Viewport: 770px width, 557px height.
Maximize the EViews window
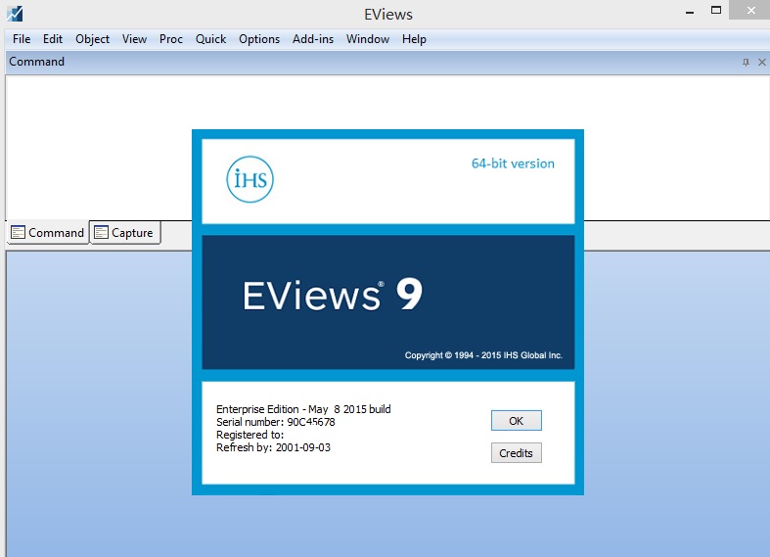click(716, 11)
